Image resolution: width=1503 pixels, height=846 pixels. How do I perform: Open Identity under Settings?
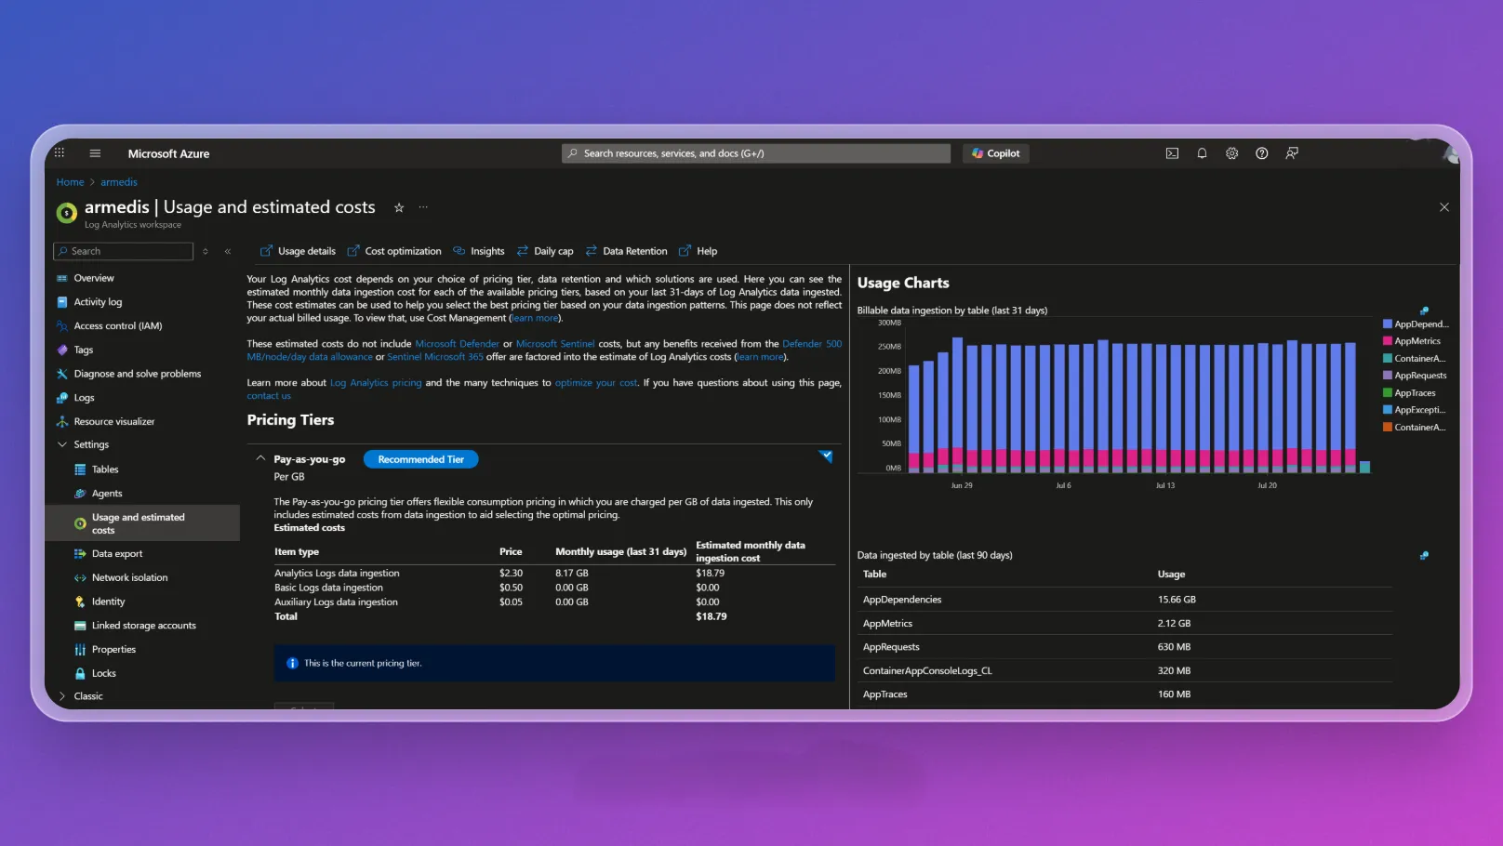pos(108,602)
